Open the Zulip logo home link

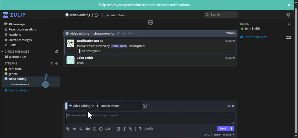point(14,15)
